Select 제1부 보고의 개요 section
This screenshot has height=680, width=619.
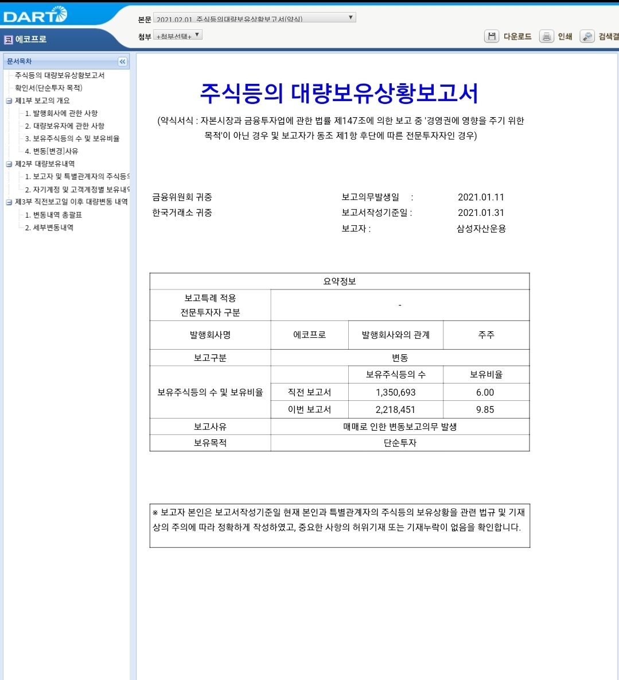[42, 100]
